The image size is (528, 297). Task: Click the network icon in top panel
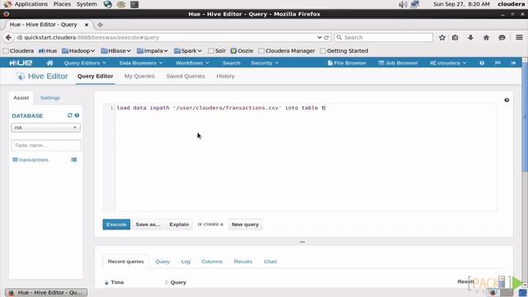[415, 4]
